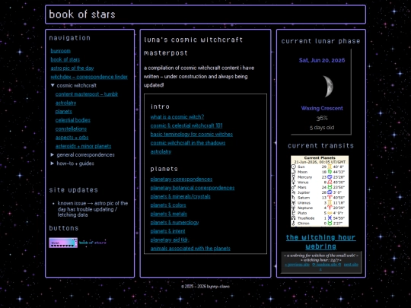Open content masterpost – tumblr link
The width and height of the screenshot is (411, 308).
(87, 94)
